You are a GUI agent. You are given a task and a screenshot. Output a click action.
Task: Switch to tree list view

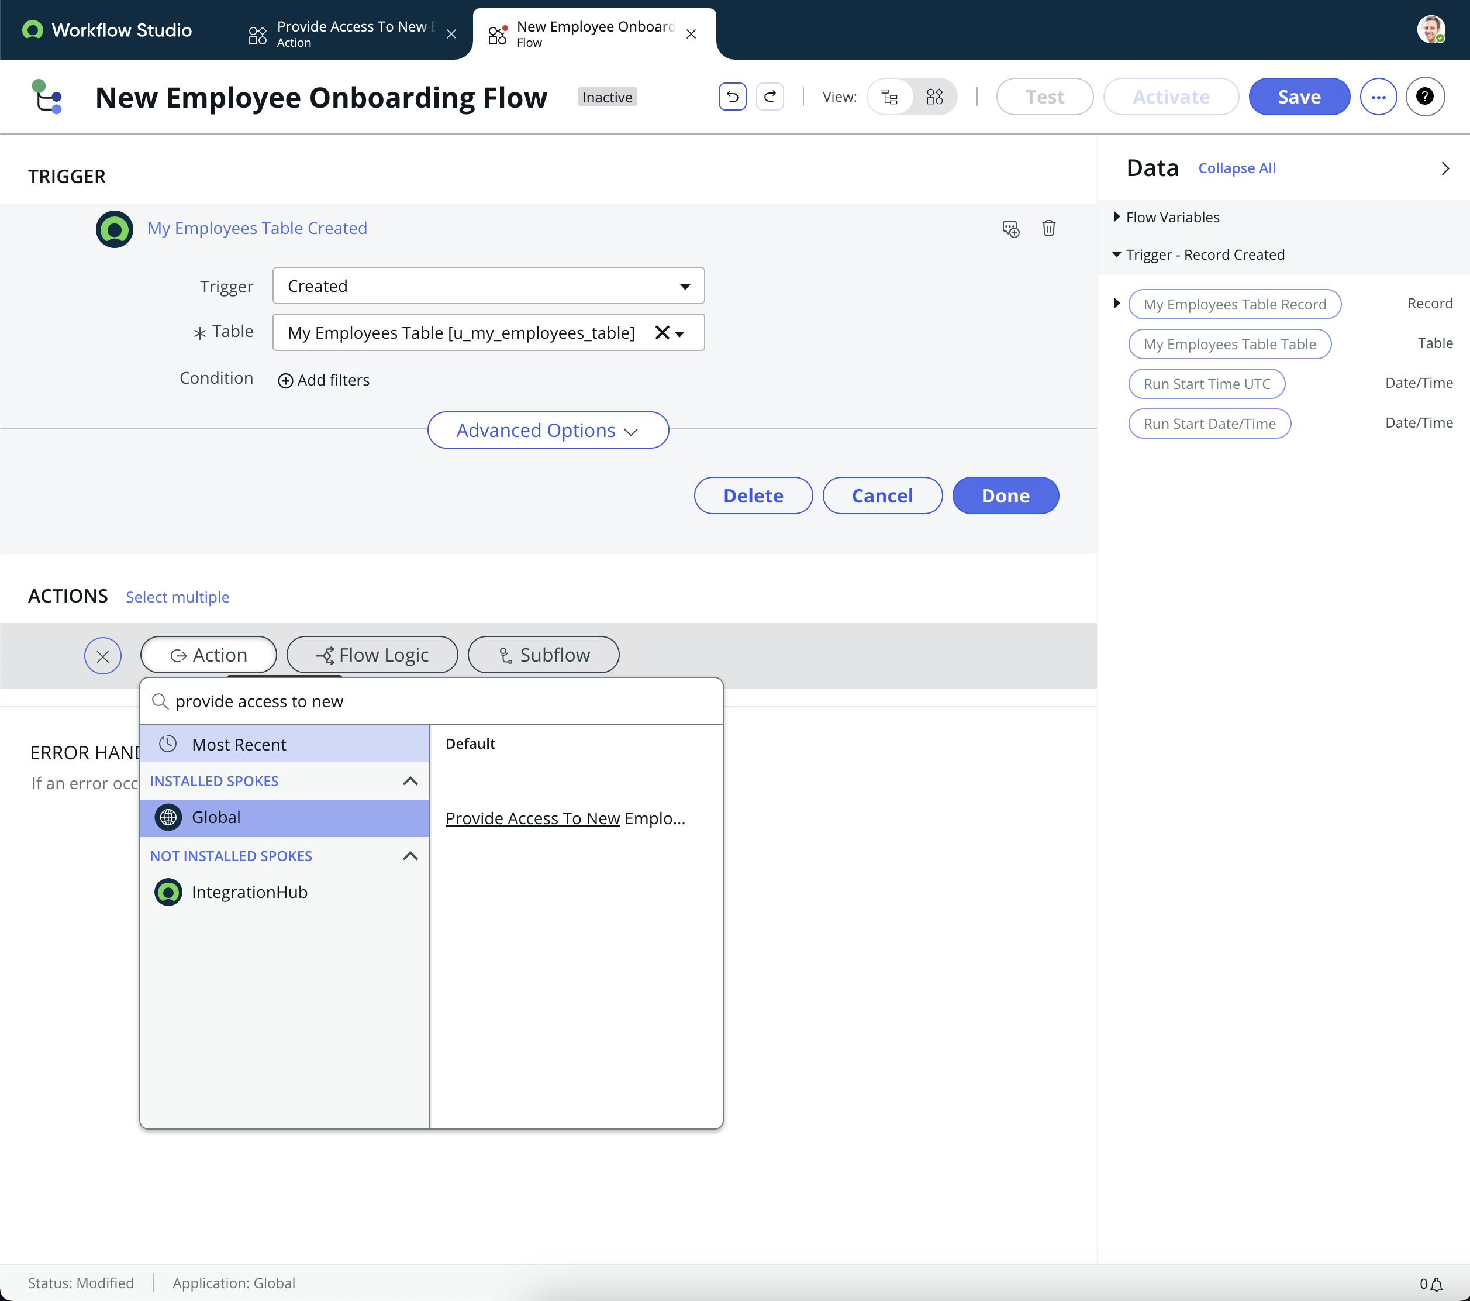[889, 97]
